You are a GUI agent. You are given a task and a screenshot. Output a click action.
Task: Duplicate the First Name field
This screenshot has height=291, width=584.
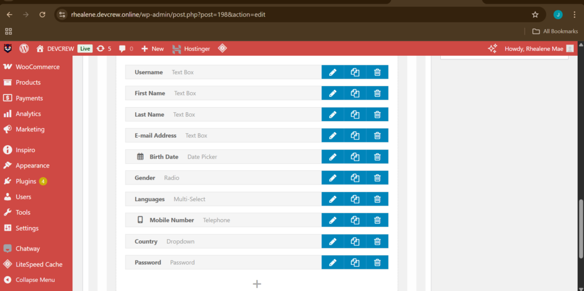355,93
